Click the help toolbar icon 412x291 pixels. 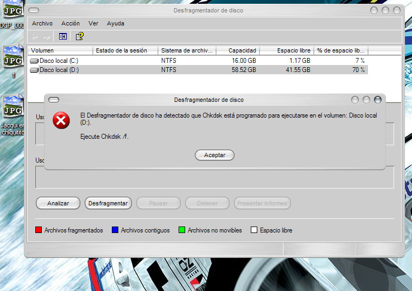tap(79, 36)
